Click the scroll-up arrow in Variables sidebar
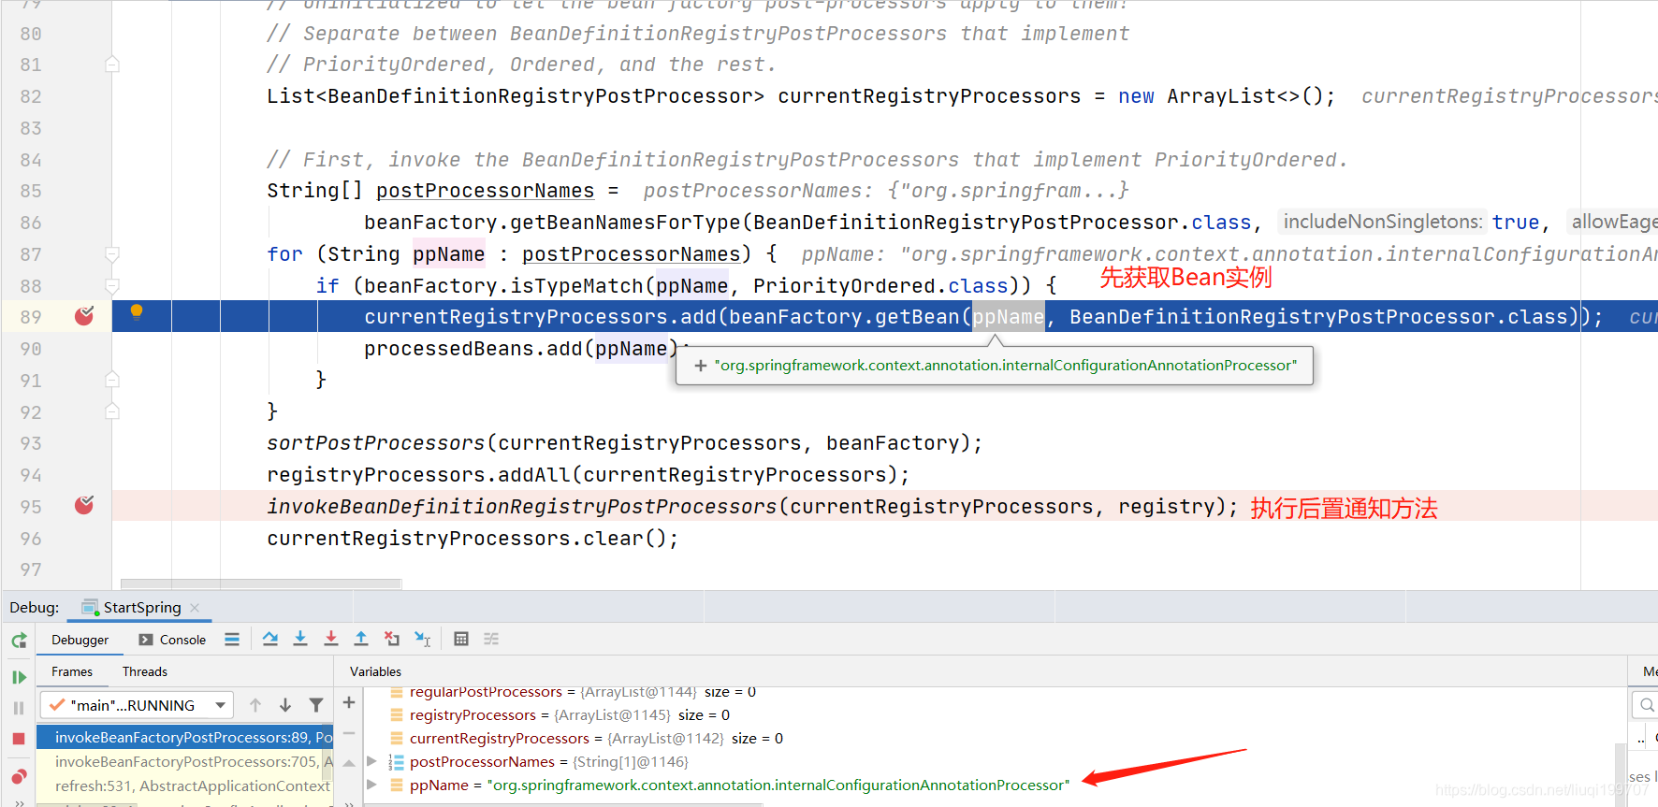The height and width of the screenshot is (807, 1658). [349, 764]
